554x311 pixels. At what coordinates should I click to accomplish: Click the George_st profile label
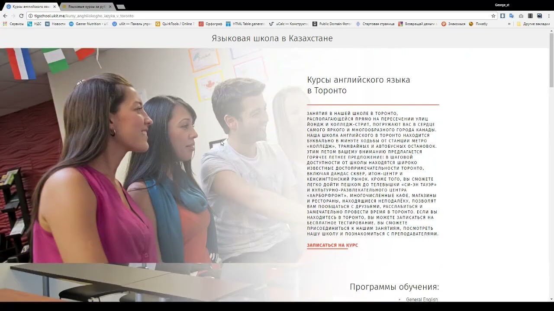502,5
